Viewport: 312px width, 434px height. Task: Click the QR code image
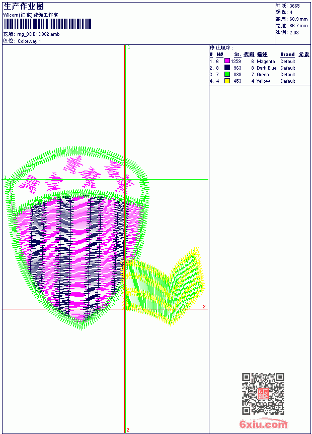[x=263, y=394]
